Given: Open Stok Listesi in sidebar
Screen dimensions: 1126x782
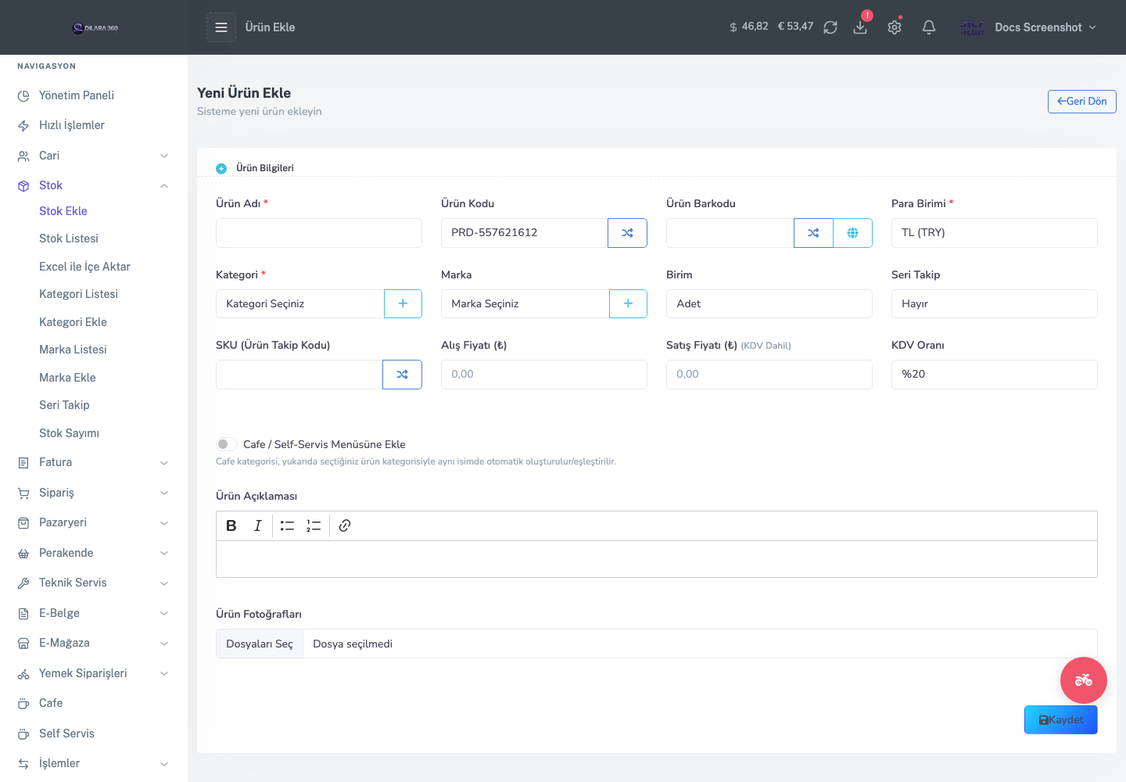Looking at the screenshot, I should coord(69,239).
